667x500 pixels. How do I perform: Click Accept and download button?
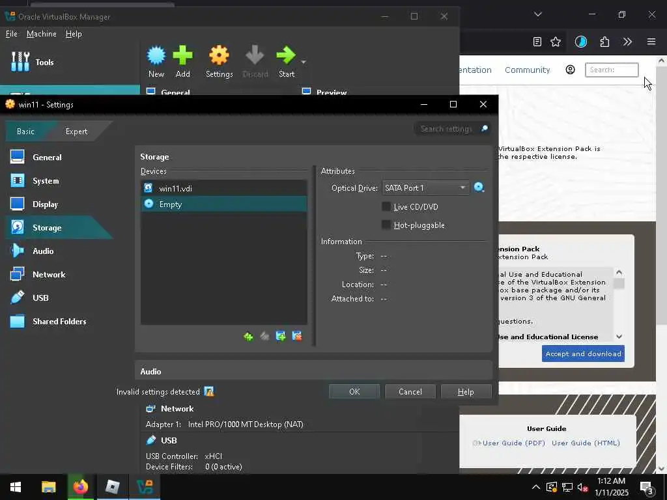tap(583, 354)
